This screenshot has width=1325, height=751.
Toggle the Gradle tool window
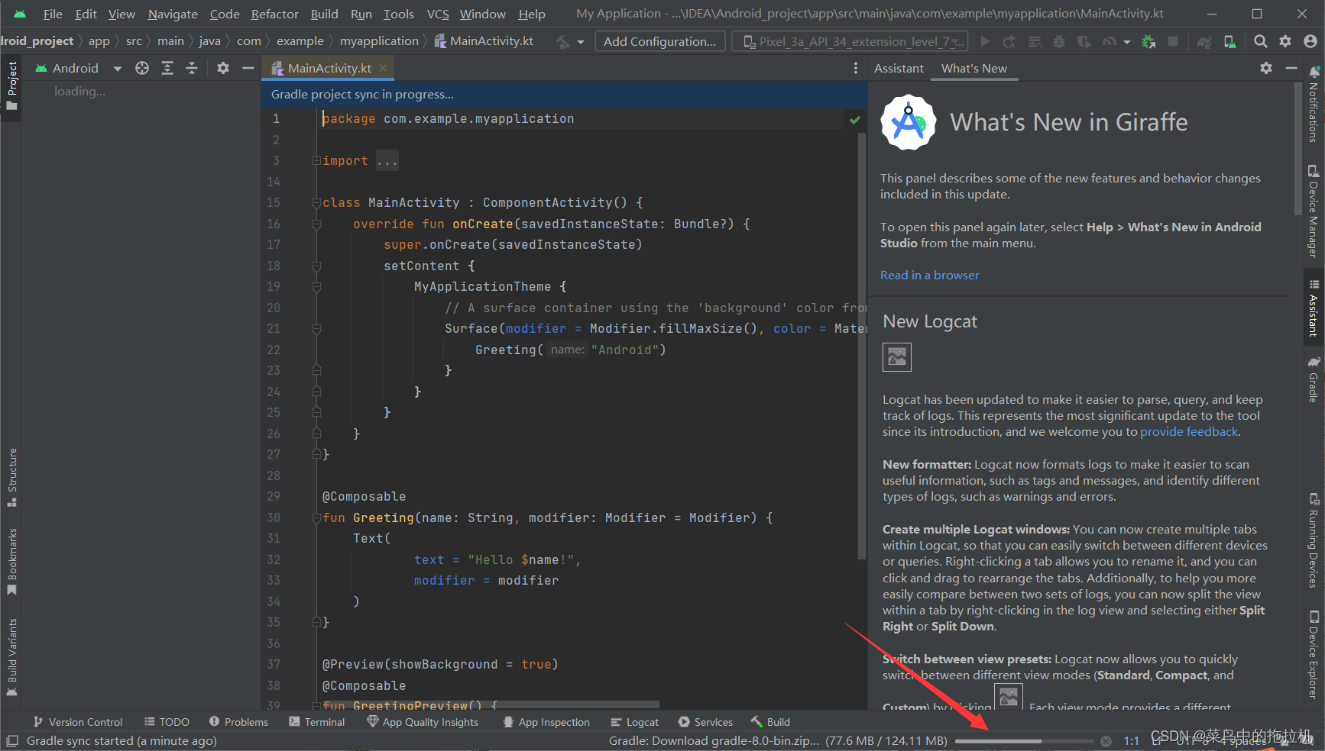1314,379
